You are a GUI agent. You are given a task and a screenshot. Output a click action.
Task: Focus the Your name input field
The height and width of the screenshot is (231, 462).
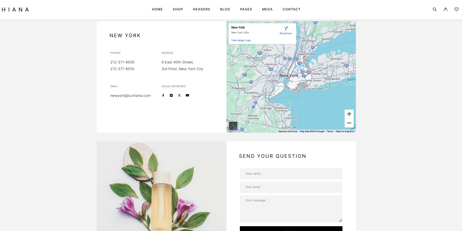[x=291, y=174]
